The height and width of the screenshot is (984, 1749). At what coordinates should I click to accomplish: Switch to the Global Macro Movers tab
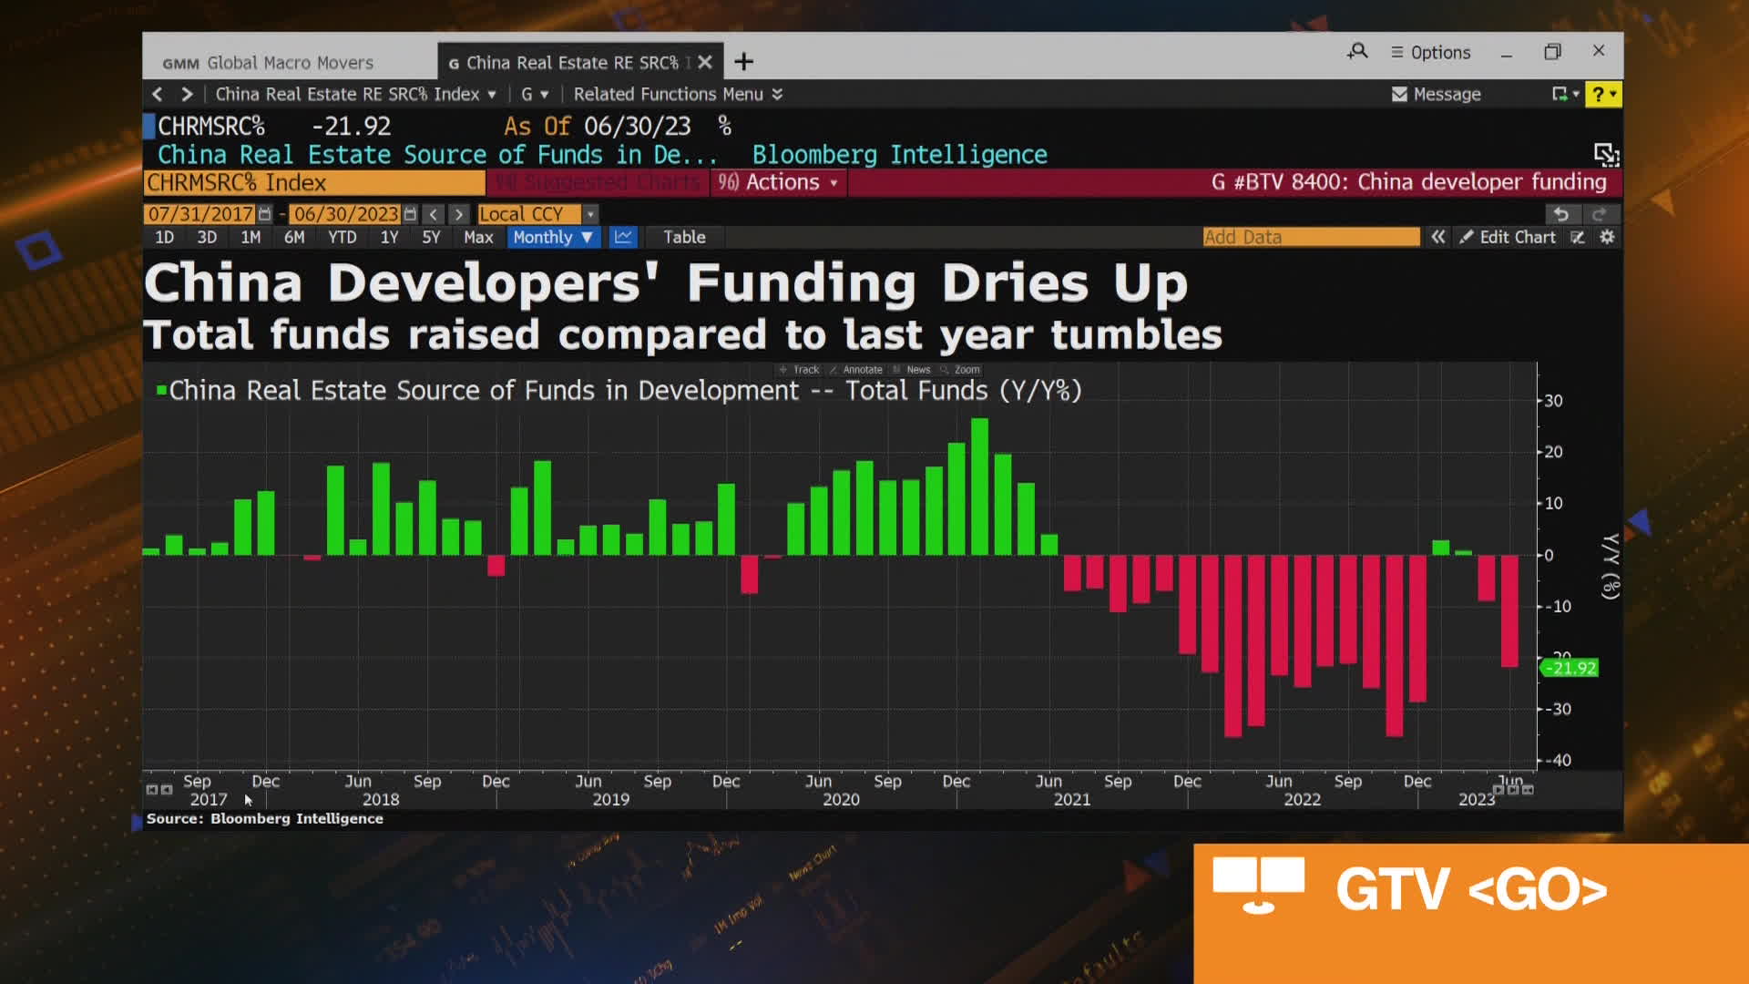tap(269, 62)
